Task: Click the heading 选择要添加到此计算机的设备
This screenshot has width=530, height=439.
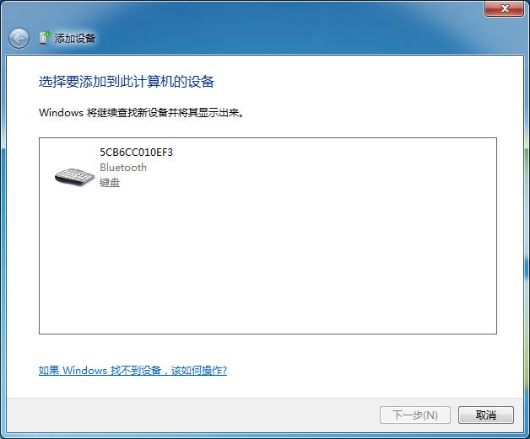Action: pyautogui.click(x=127, y=82)
